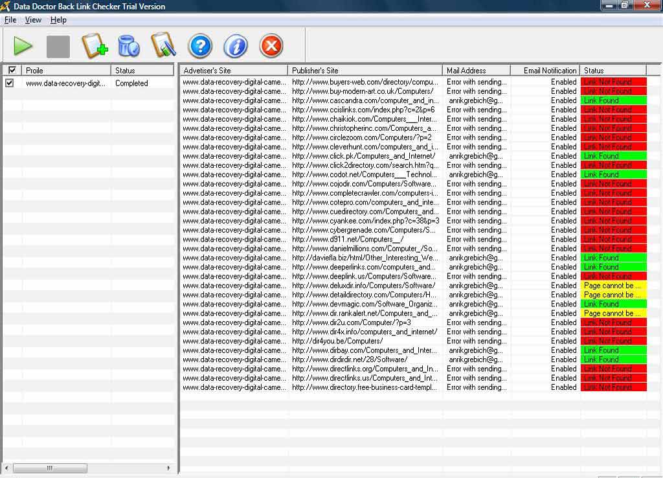
Task: Toggle the select-all checkbox in profile header
Action: (x=12, y=70)
